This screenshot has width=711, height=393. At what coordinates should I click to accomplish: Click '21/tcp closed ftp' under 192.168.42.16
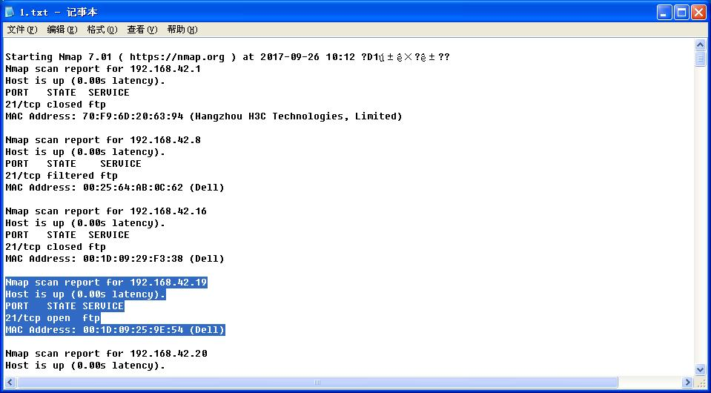(x=56, y=247)
